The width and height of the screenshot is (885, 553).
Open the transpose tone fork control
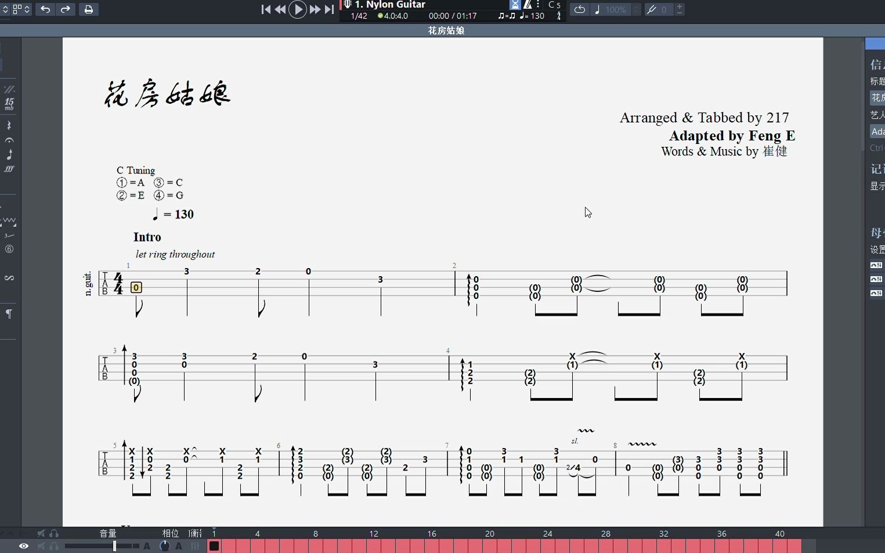click(x=659, y=9)
